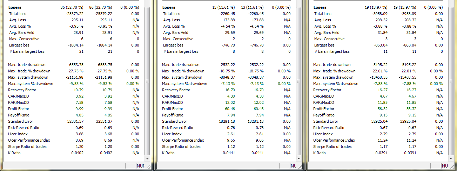Select Losers heading in report with 13 losers

point(169,7)
